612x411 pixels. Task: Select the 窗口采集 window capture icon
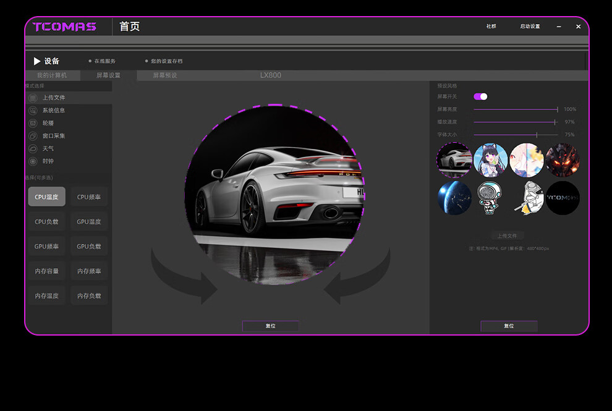coord(33,136)
